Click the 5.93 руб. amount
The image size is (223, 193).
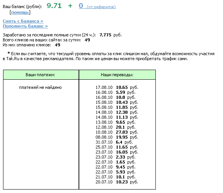[x=126, y=172]
